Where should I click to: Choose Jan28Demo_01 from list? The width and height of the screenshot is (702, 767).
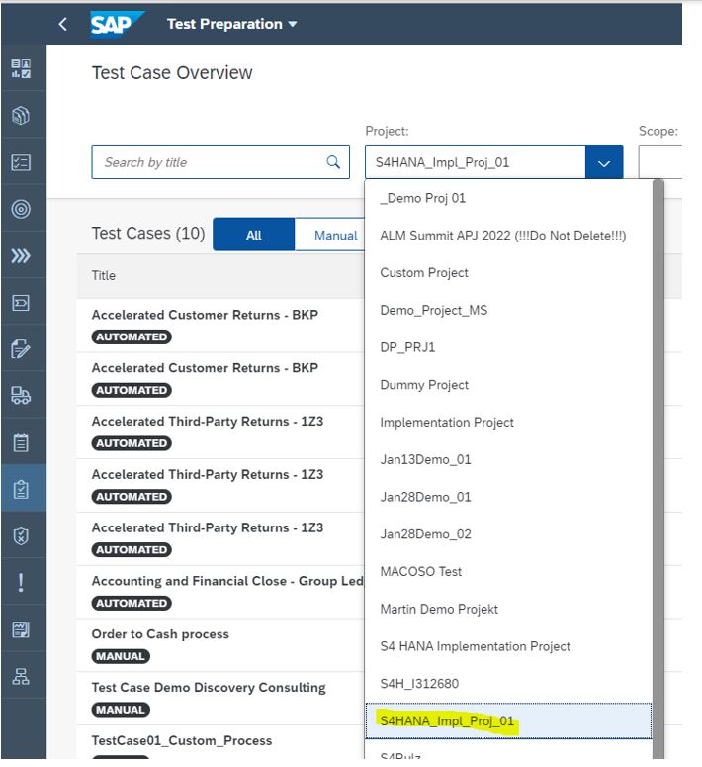508,497
